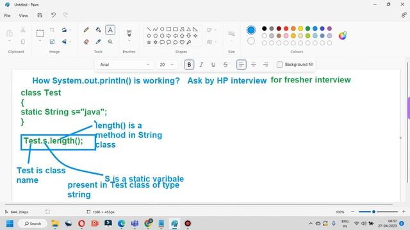The height and width of the screenshot is (230, 410).
Task: Toggle Underline text formatting
Action: pyautogui.click(x=213, y=65)
